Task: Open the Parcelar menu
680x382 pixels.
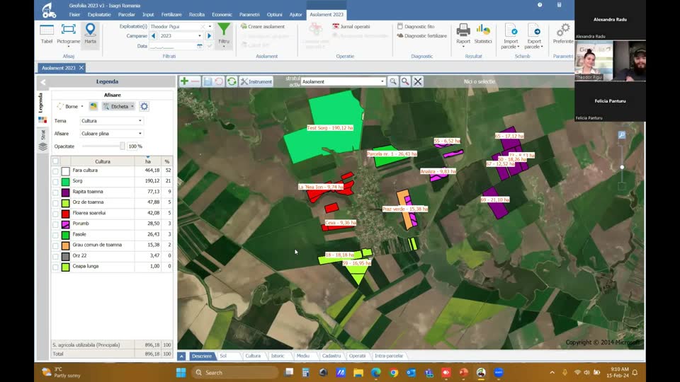Action: pyautogui.click(x=127, y=14)
